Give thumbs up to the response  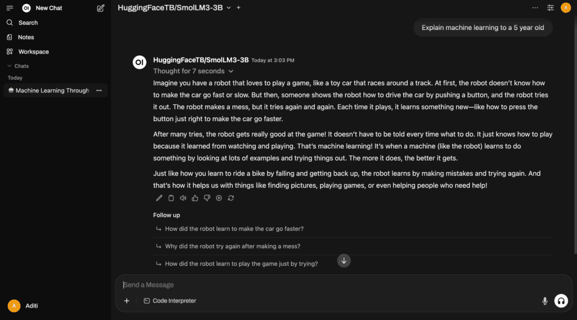(195, 198)
